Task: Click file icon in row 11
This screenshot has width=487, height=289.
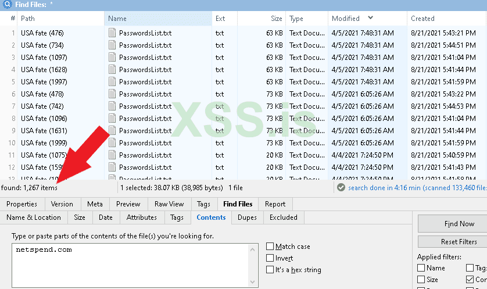Action: 112,155
